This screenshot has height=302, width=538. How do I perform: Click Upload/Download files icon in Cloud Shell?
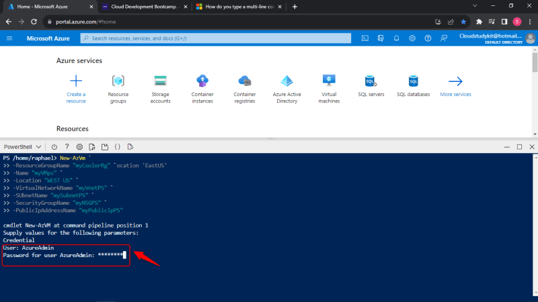coord(92,147)
